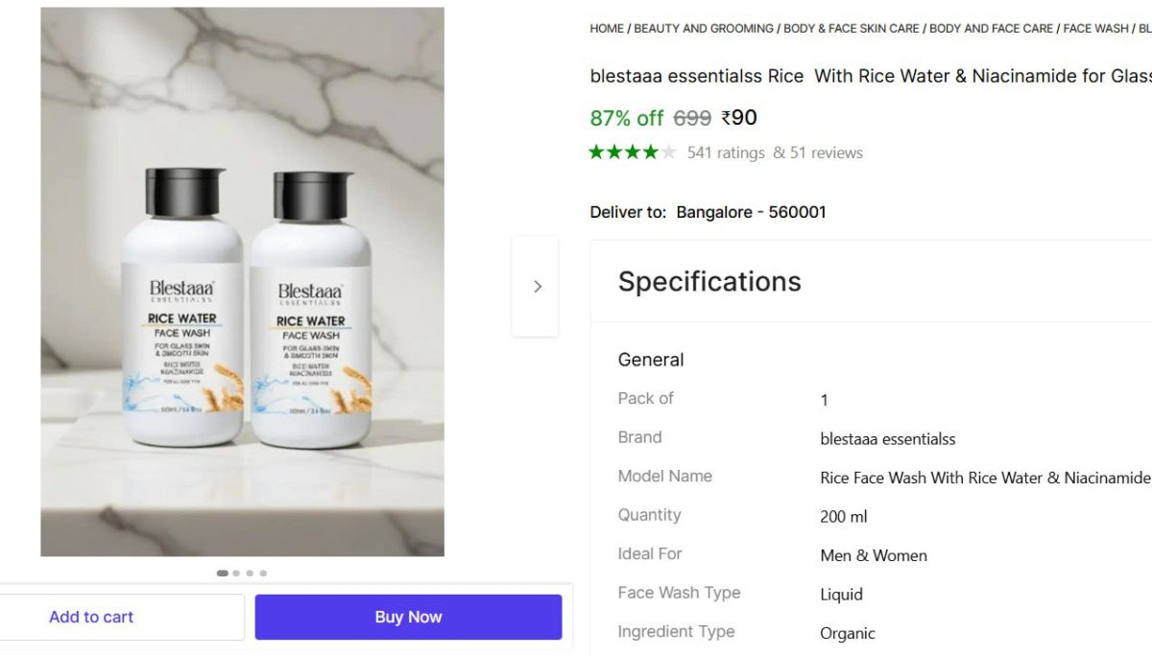Screen dimensions: 1152x656
Task: Click the 87% off discount label
Action: point(627,118)
